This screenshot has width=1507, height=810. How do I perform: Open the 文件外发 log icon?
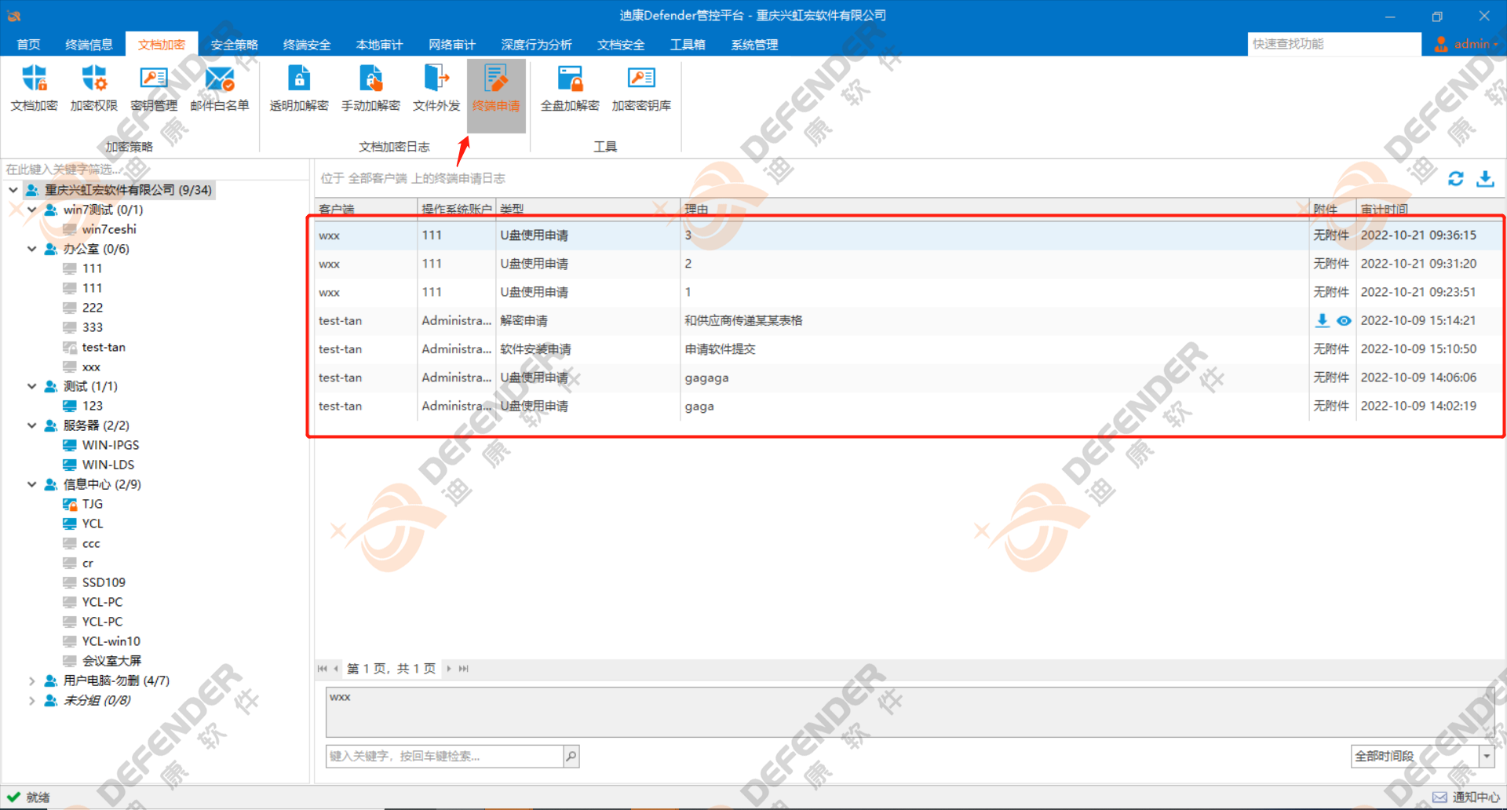(436, 88)
